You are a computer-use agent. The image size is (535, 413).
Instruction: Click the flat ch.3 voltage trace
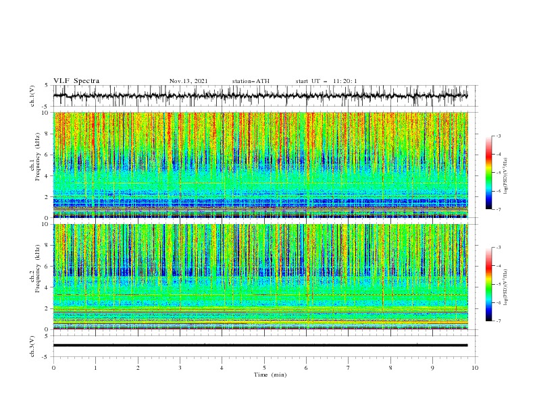[260, 346]
